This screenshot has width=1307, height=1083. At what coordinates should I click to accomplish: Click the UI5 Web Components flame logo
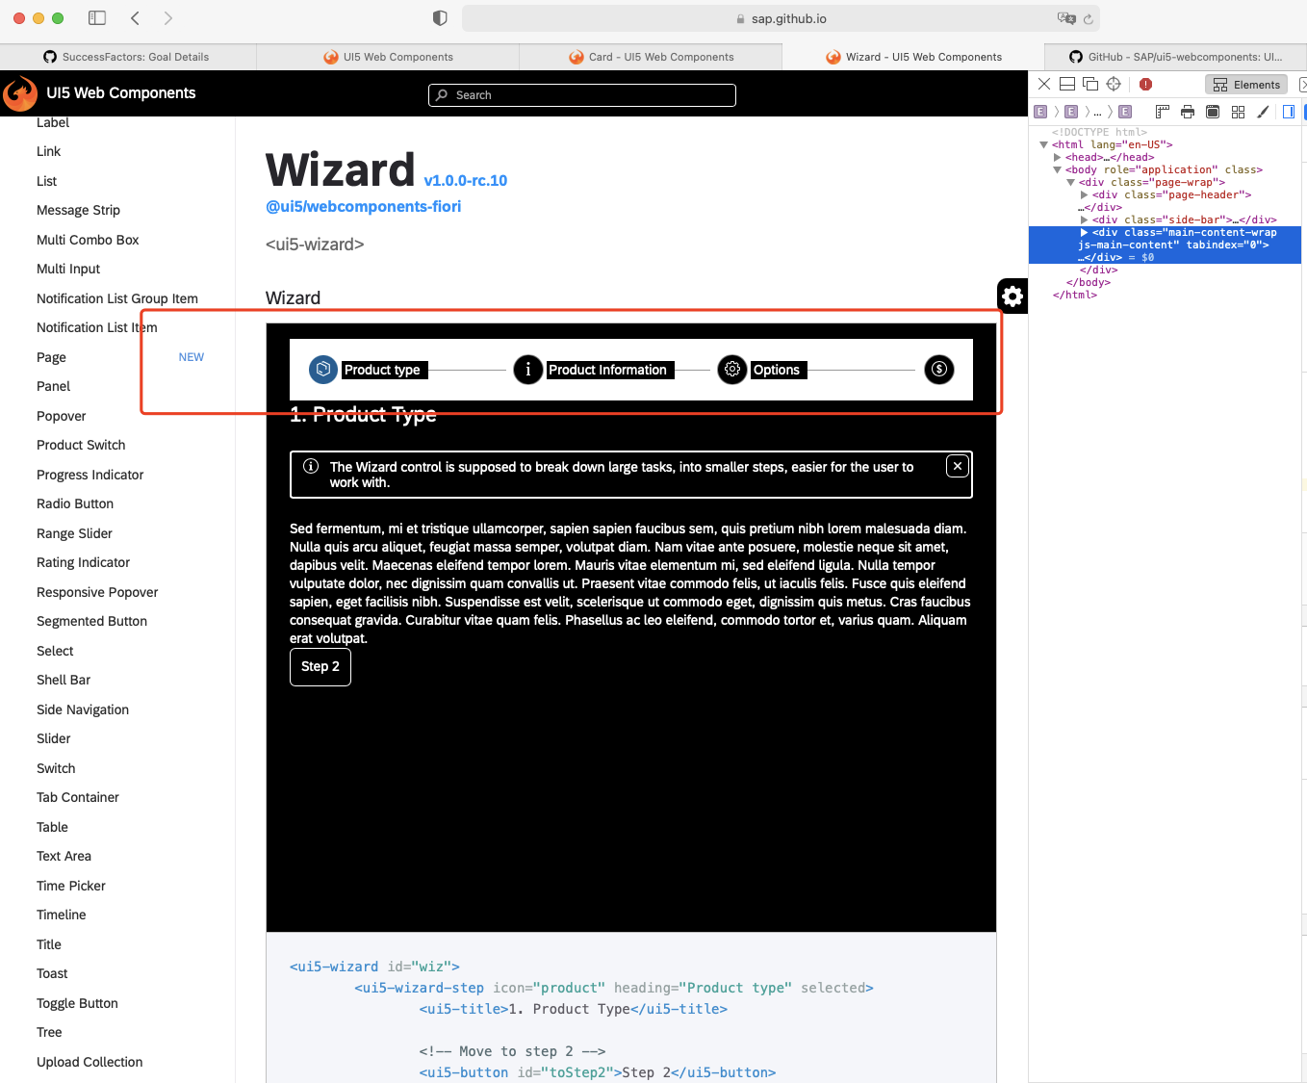pyautogui.click(x=19, y=92)
